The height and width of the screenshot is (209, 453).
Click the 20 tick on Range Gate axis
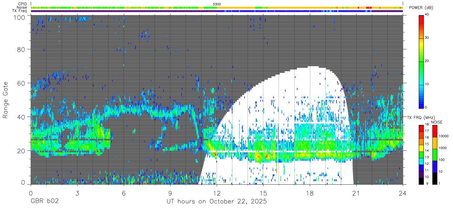point(21,150)
